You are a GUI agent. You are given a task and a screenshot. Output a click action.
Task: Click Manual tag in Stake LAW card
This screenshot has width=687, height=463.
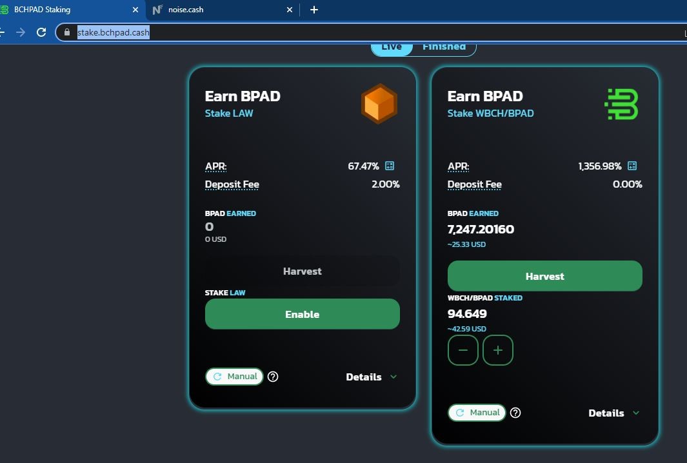coord(234,377)
